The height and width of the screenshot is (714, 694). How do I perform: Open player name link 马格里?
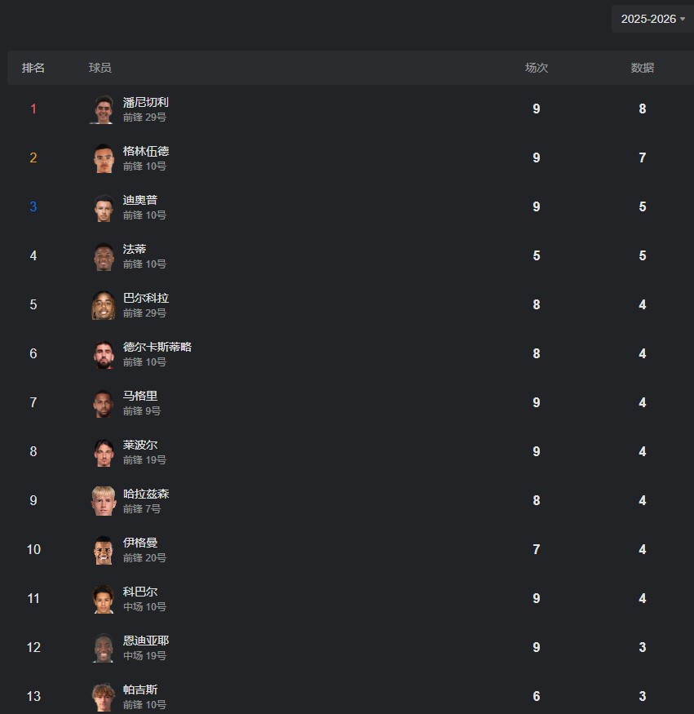click(140, 396)
